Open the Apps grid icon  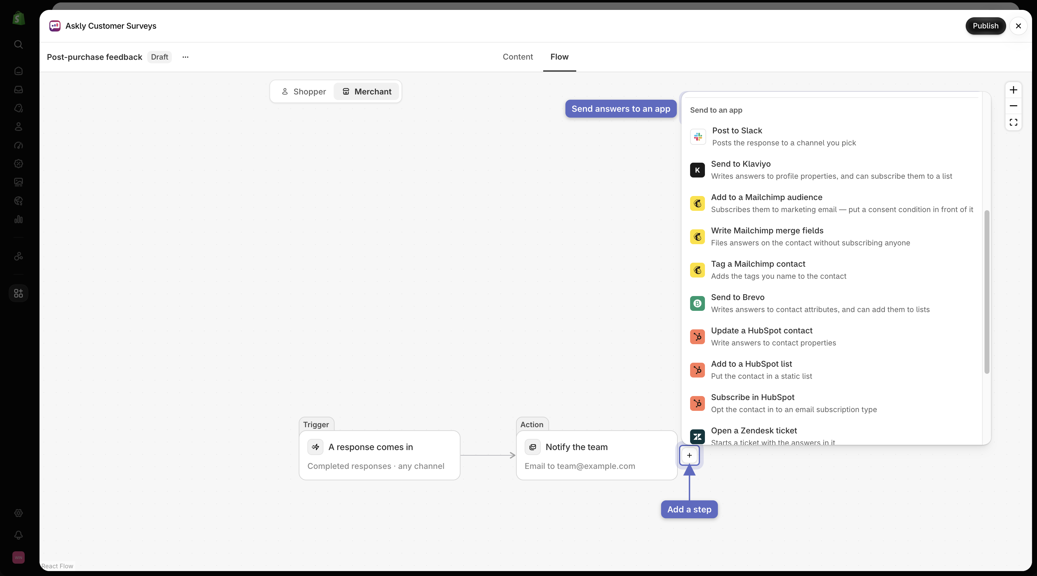point(19,293)
